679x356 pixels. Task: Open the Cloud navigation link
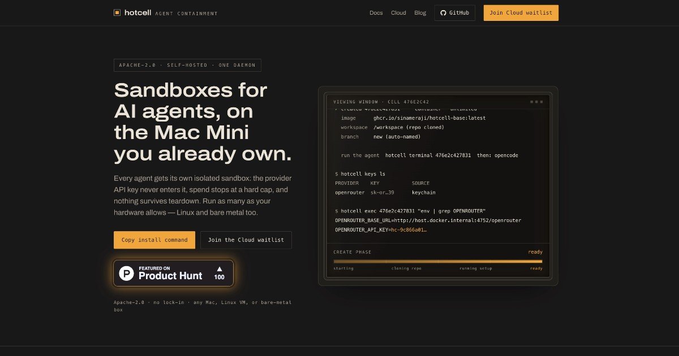[398, 13]
